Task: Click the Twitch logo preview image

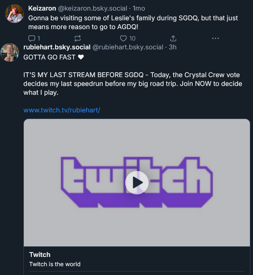Action: (137, 182)
